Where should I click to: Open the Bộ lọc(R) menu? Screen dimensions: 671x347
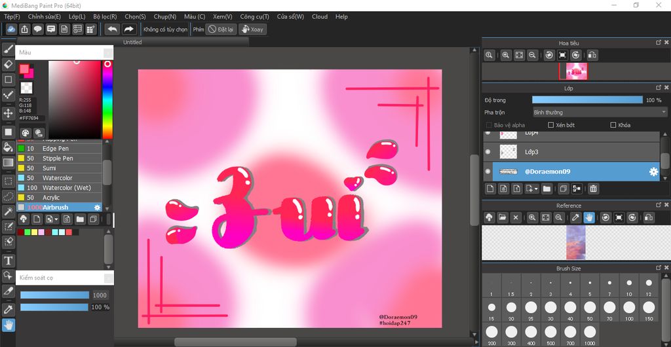105,16
